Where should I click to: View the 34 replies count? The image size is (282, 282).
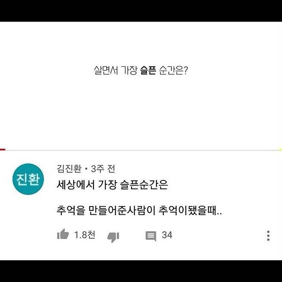[167, 235]
